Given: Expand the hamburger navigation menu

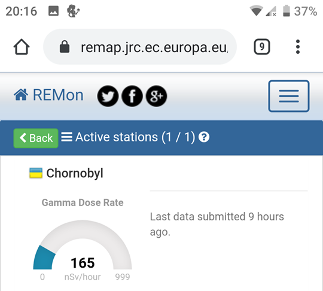Looking at the screenshot, I should (289, 96).
